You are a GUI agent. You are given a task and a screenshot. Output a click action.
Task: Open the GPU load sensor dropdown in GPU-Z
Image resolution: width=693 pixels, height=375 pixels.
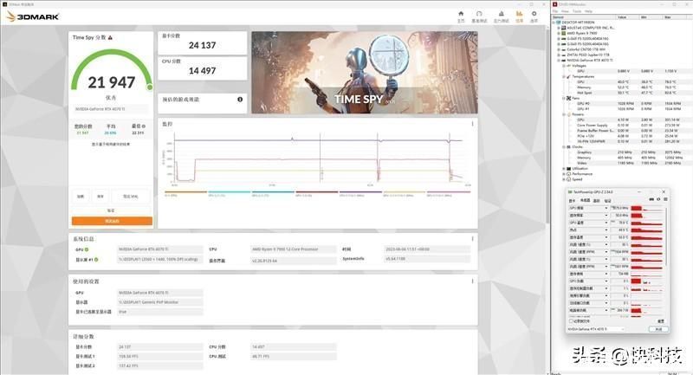606,281
